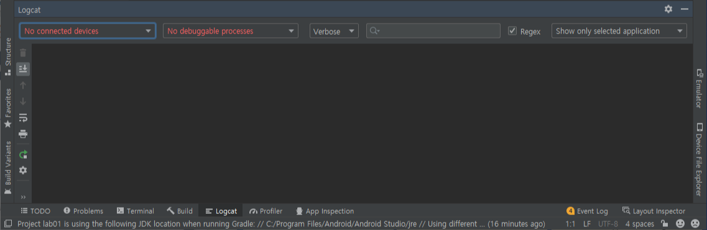Open Logcat header settings gear in sidebar
Screen dimensions: 707x230
[23, 170]
